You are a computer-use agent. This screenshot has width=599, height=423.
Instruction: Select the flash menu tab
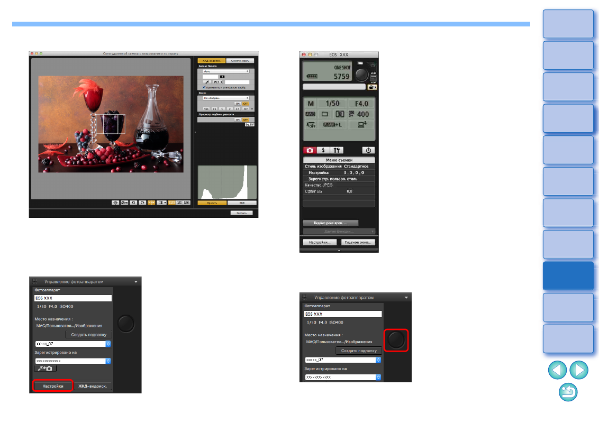pos(323,150)
